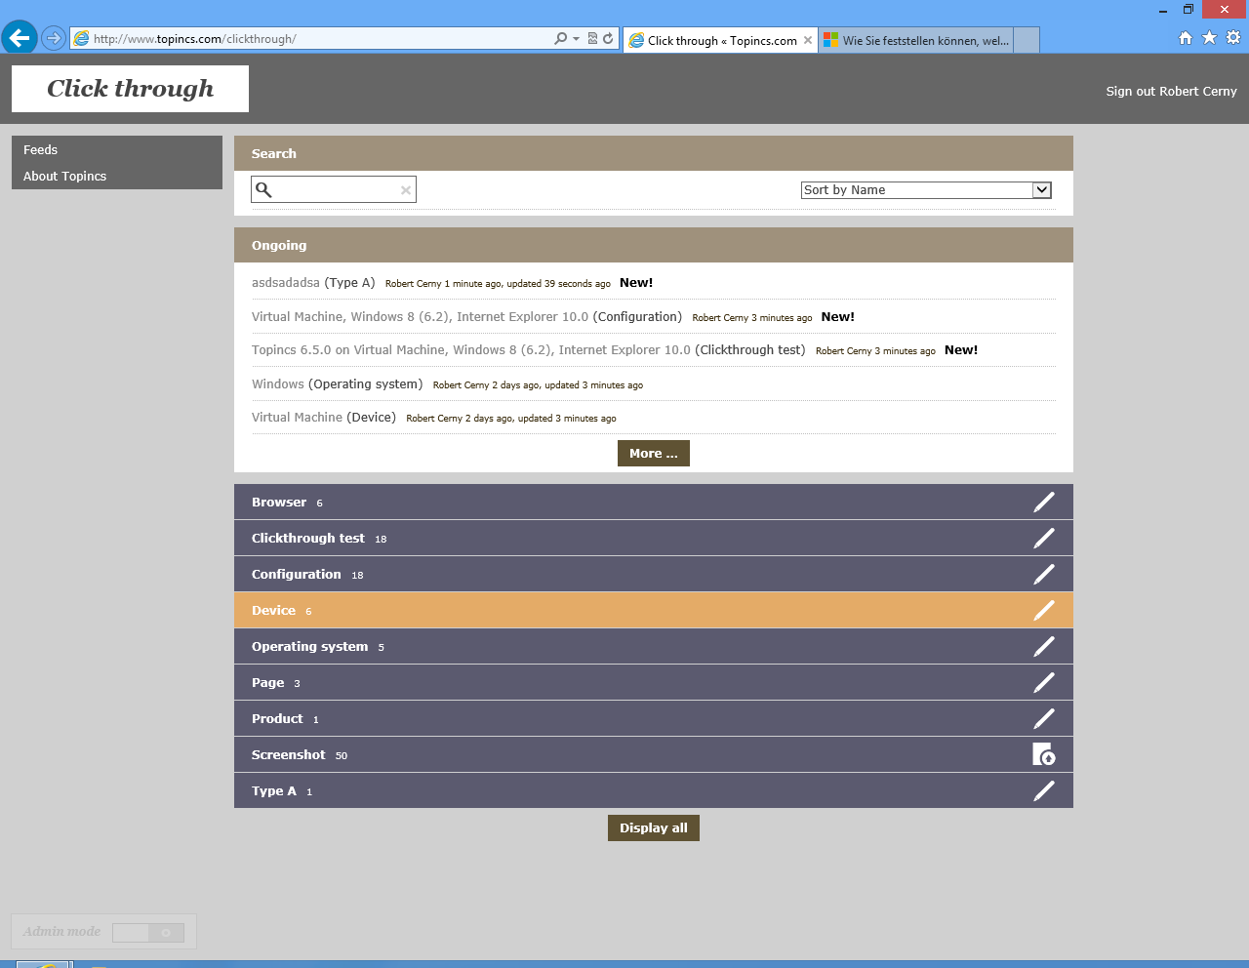Screen dimensions: 1249x968
Task: Click the pencil icon in Browser row
Action: (x=1043, y=503)
